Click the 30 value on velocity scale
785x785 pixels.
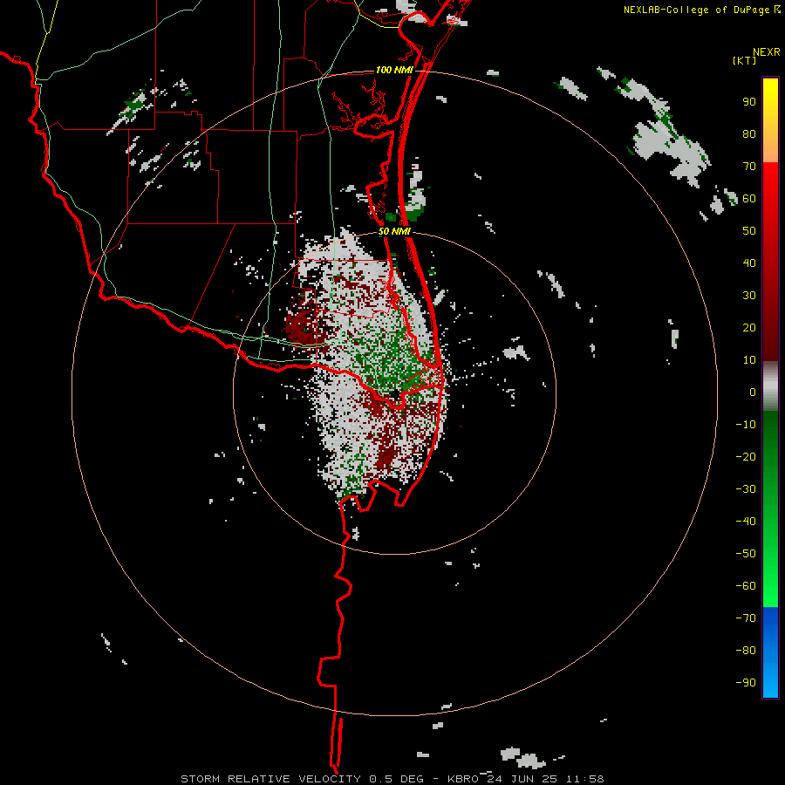(749, 296)
